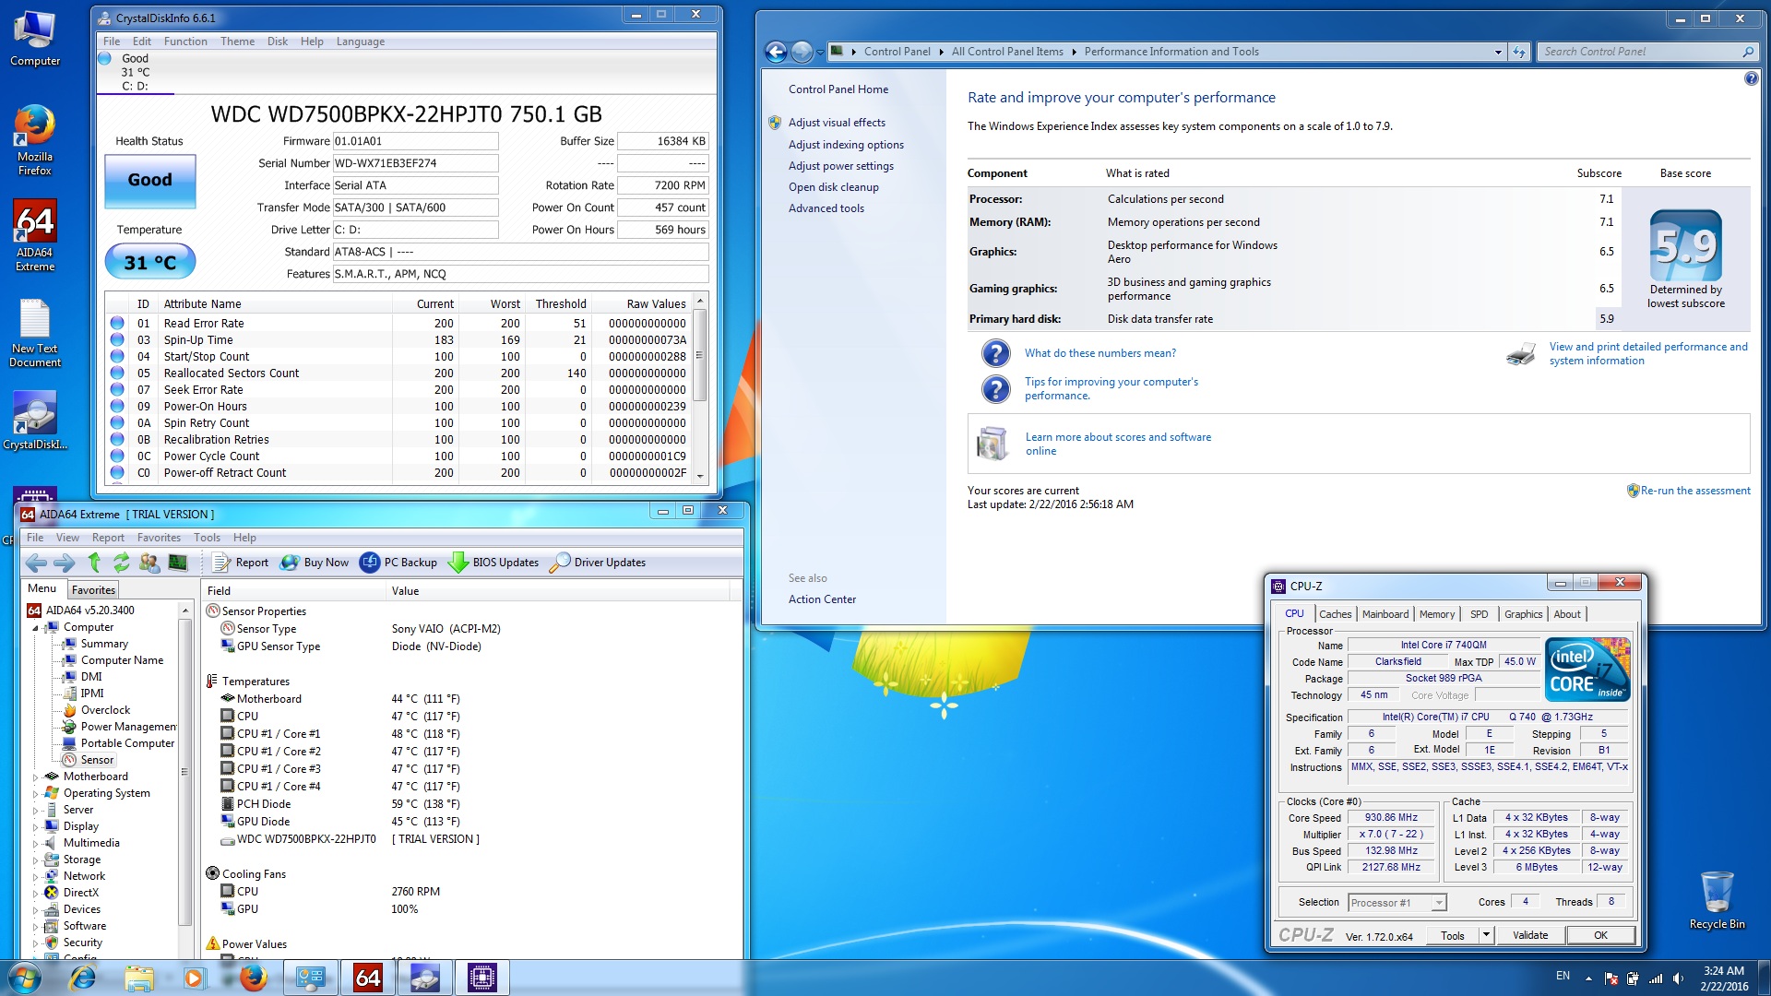Open the CrystalDiskInfo Function menu
The height and width of the screenshot is (996, 1771).
[185, 41]
